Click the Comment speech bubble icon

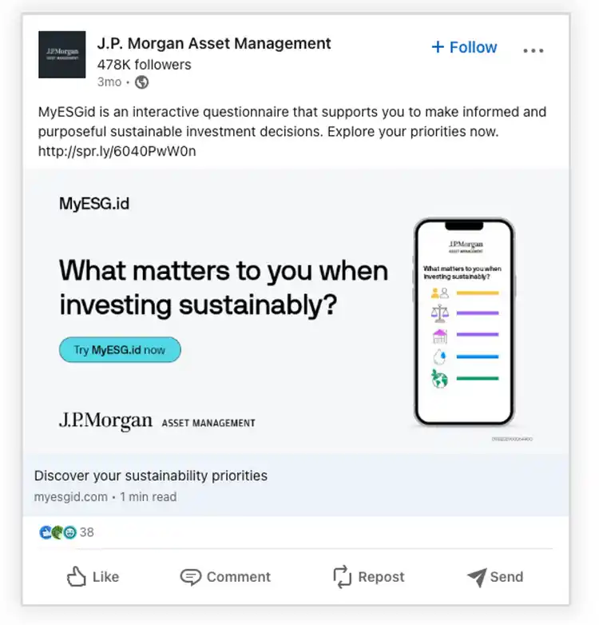tap(191, 577)
